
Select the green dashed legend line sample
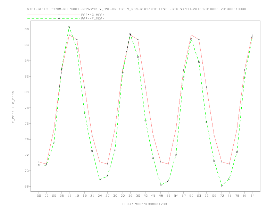pyautogui.click(x=54, y=18)
